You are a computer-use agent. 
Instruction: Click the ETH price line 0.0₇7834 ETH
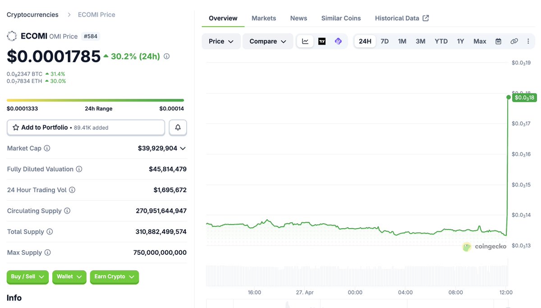coord(24,81)
